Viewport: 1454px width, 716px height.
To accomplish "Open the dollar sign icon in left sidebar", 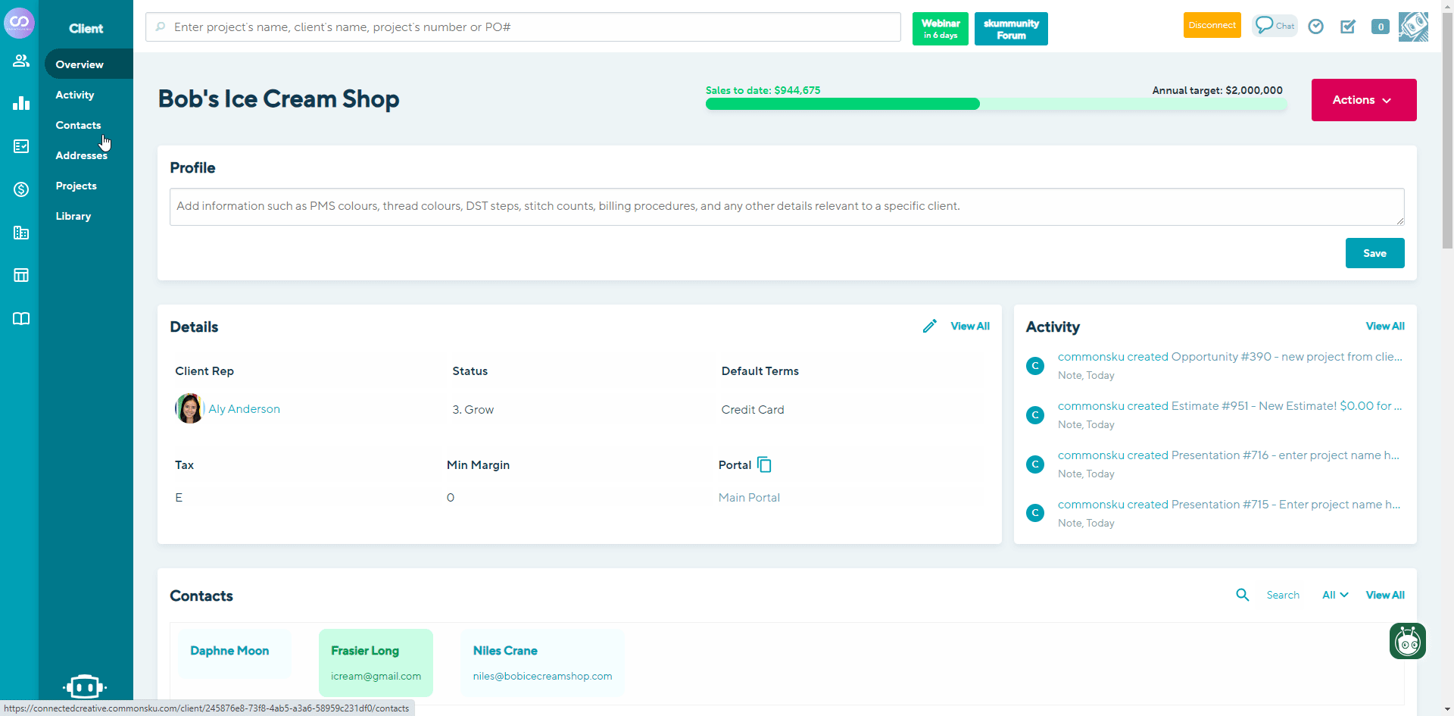I will click(21, 189).
